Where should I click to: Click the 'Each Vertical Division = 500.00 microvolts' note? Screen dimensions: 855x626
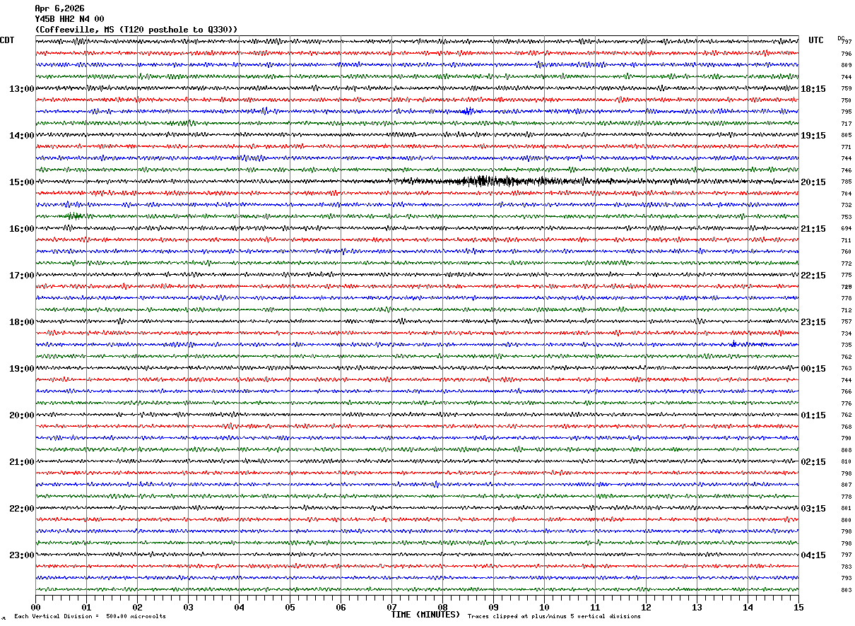tap(90, 617)
